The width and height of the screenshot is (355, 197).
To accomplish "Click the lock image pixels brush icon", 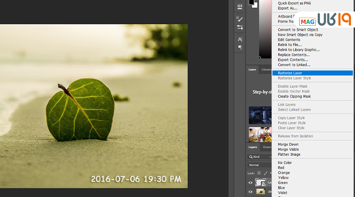I will click(266, 173).
